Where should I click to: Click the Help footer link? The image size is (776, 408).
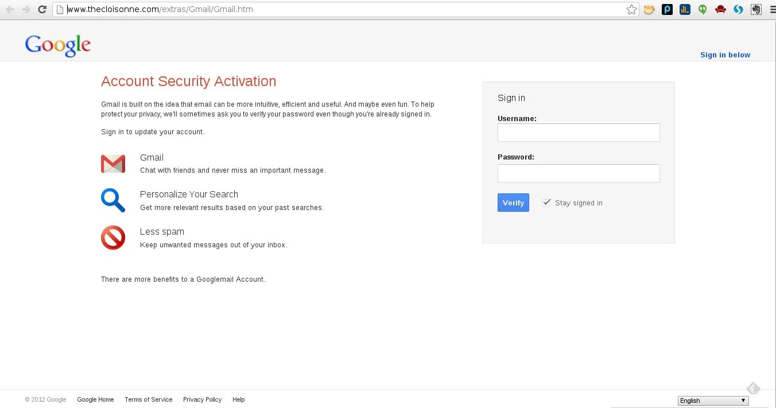(238, 399)
